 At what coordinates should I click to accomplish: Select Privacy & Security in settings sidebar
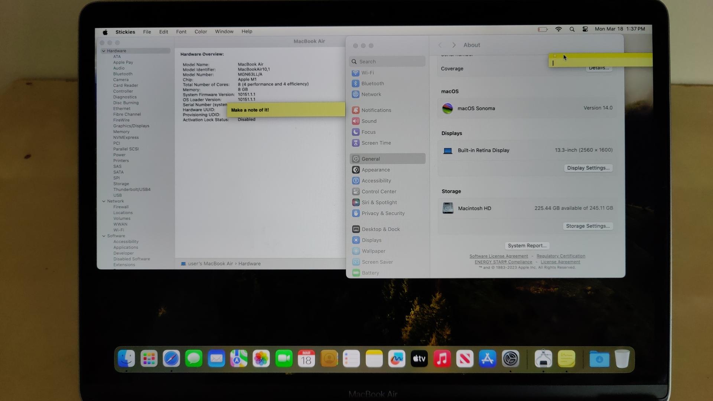pos(383,213)
